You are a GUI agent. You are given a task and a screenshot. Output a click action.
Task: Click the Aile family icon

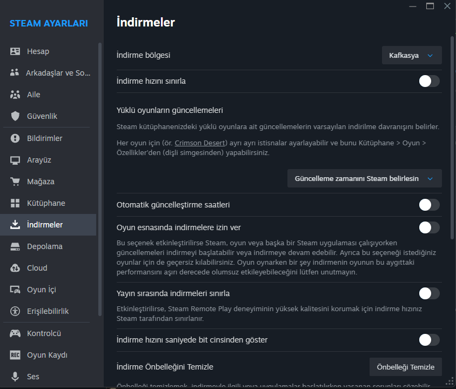(x=15, y=95)
